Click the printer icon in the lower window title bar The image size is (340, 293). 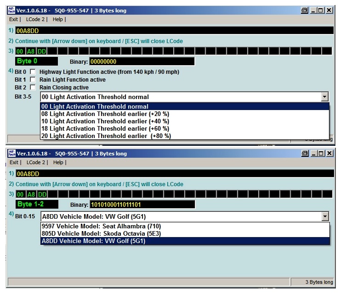pos(304,153)
